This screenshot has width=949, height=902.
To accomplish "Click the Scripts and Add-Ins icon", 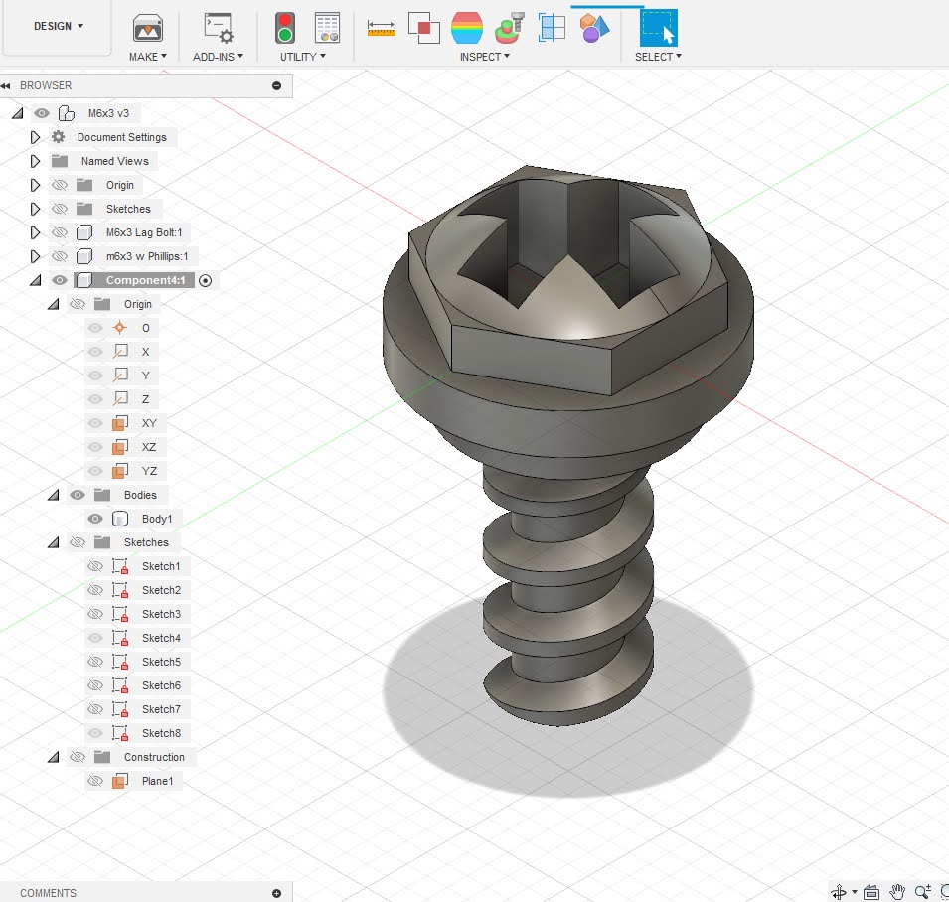I will 218,28.
